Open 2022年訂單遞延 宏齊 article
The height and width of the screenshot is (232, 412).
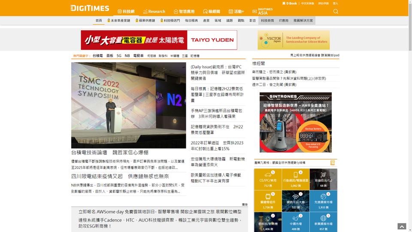click(x=217, y=146)
